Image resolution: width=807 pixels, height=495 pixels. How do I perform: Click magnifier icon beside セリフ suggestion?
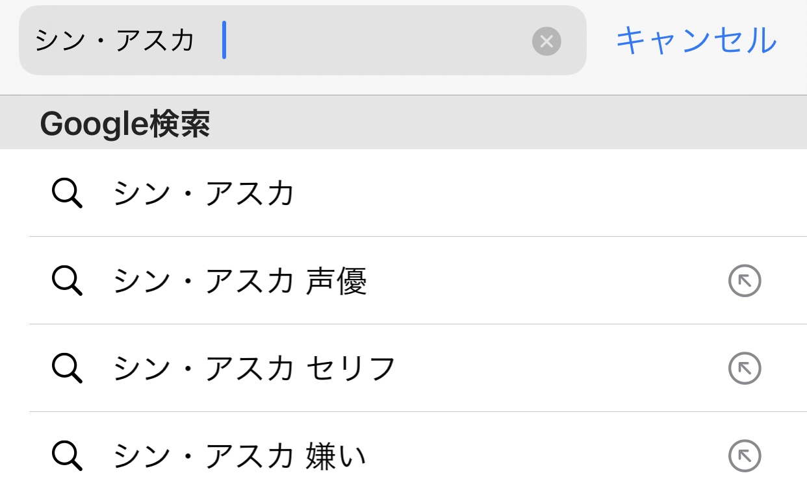point(67,368)
